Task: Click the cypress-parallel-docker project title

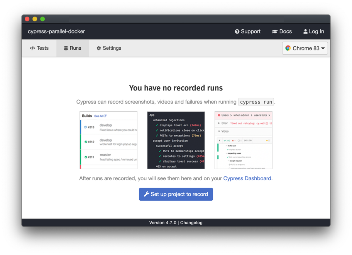Action: tap(56, 32)
